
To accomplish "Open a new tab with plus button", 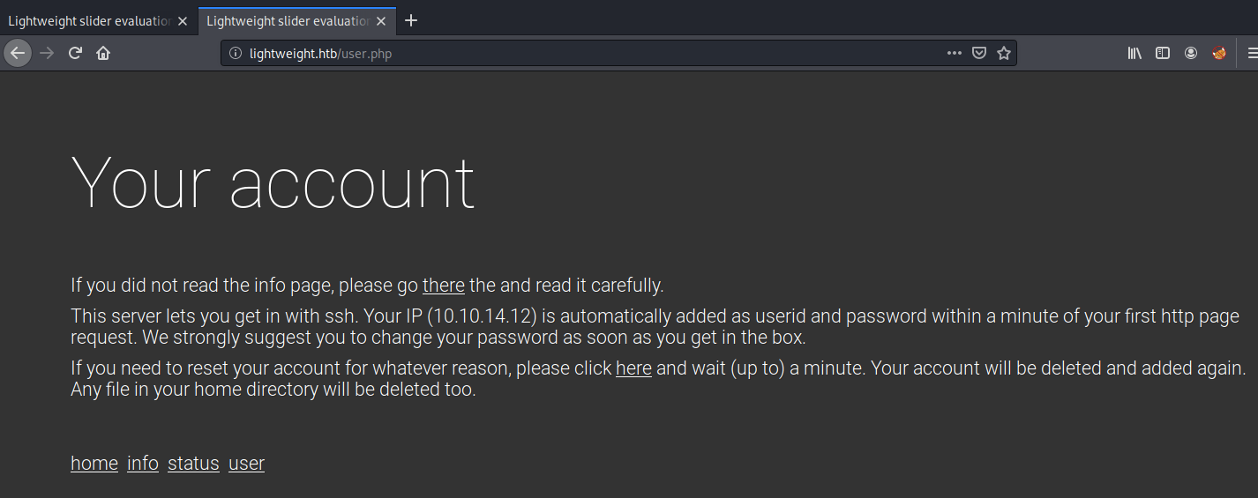I will [x=411, y=21].
